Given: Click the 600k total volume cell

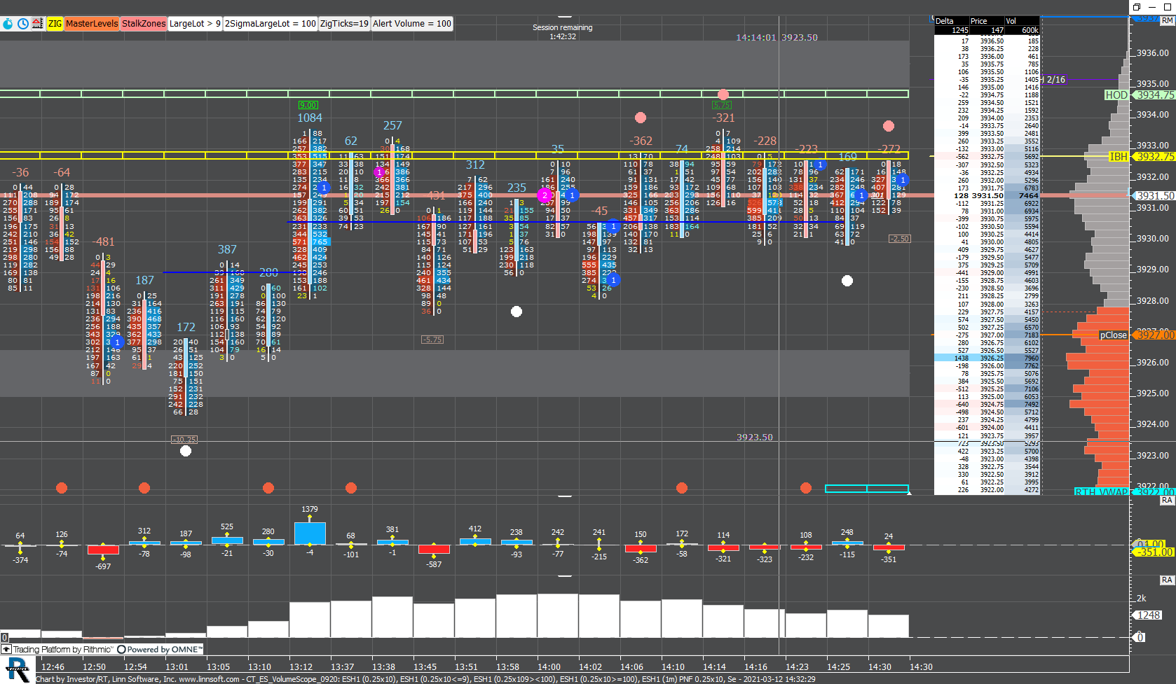Looking at the screenshot, I should [x=1030, y=30].
